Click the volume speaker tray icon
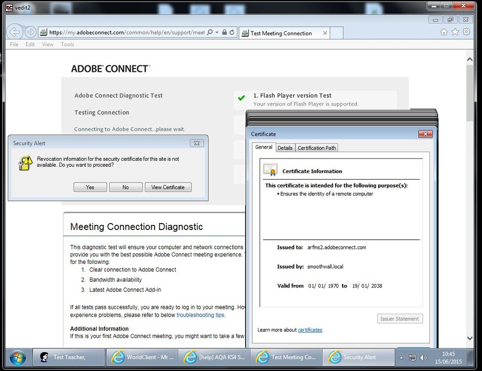Screen dimensions: 482x371 (424, 358)
